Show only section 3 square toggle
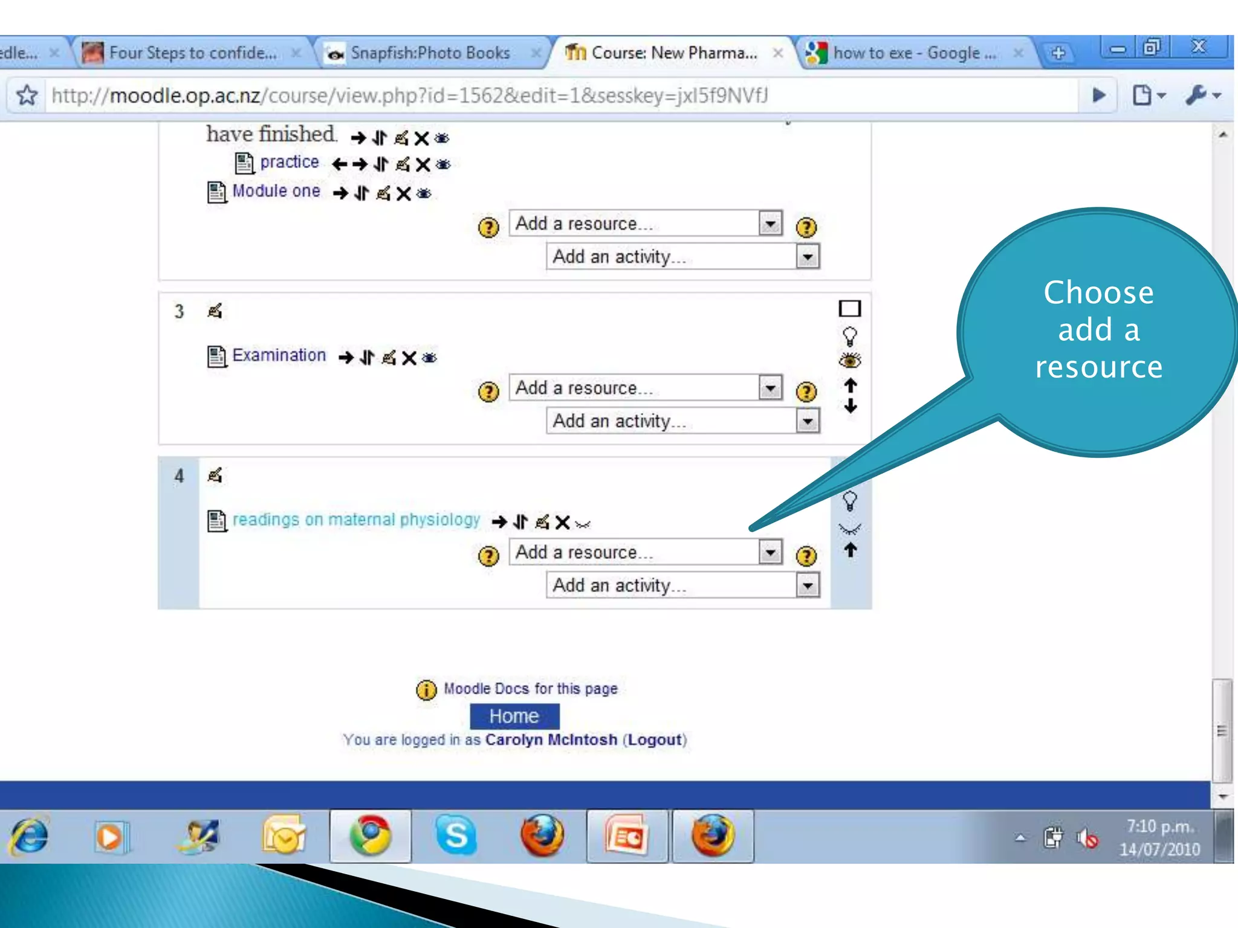 point(849,309)
